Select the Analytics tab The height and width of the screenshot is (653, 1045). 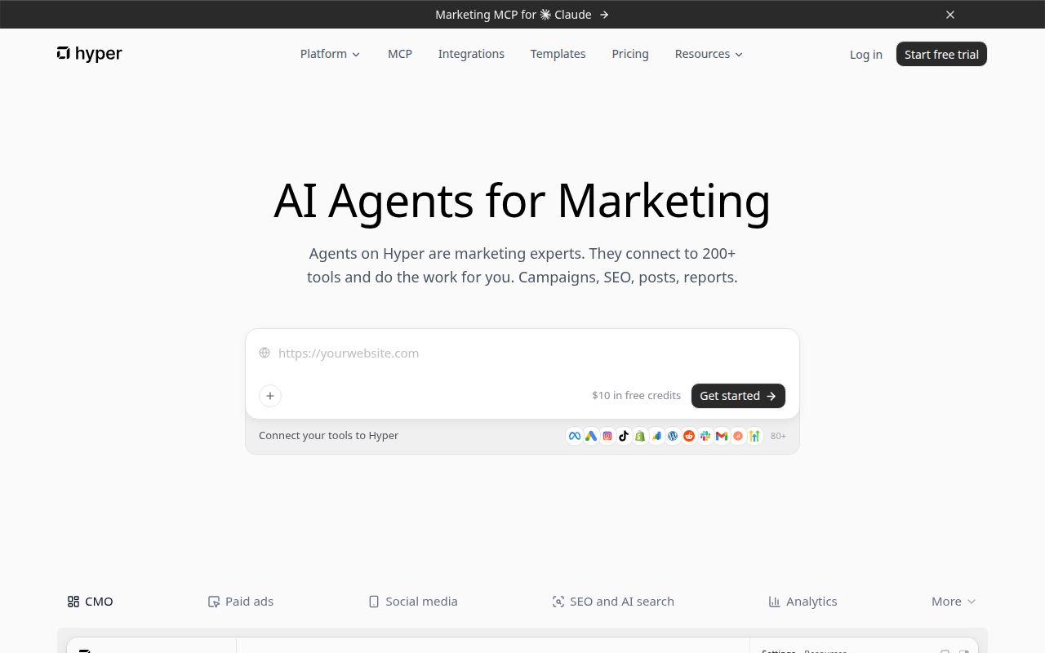(803, 602)
